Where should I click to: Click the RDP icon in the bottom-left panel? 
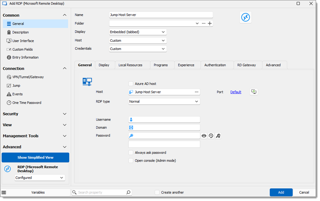click(x=7, y=169)
